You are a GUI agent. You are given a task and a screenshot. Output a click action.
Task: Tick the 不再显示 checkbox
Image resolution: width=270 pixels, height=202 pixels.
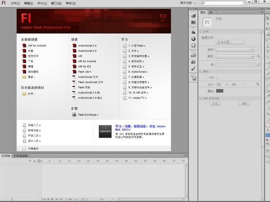pos(24,148)
